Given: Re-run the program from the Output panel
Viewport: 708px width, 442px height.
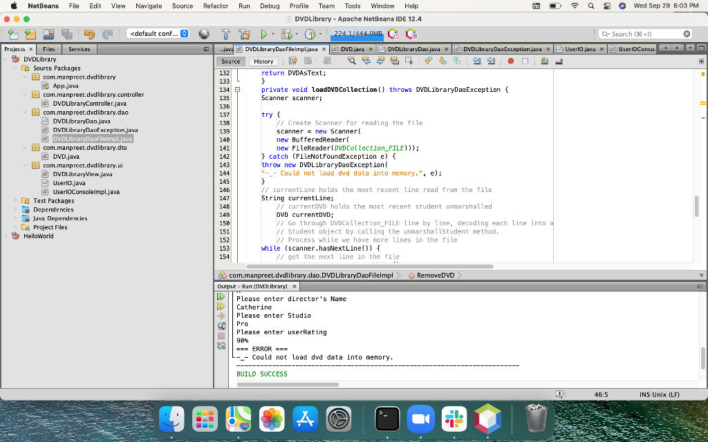Looking at the screenshot, I should (221, 295).
